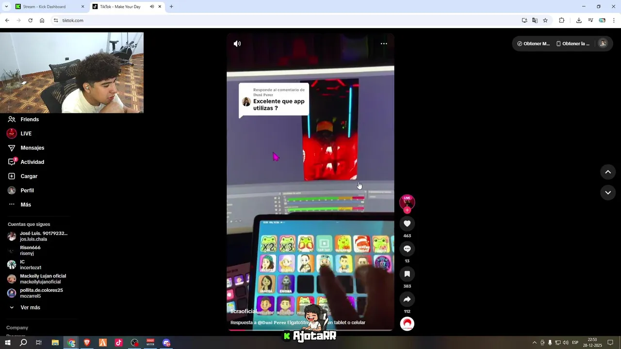Switch ESP input language
Screen dimensions: 621x349
[575, 343]
